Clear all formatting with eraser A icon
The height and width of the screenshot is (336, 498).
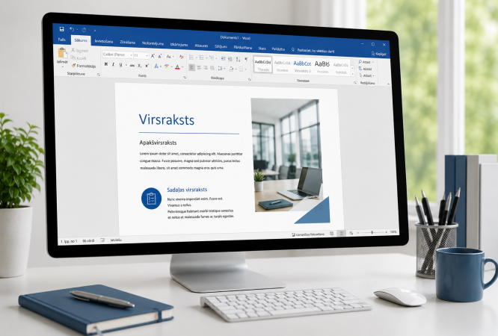pos(182,57)
